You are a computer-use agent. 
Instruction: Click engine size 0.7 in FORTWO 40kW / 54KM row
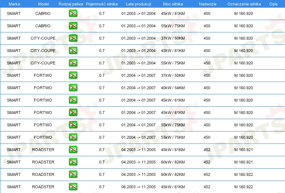[x=102, y=88]
